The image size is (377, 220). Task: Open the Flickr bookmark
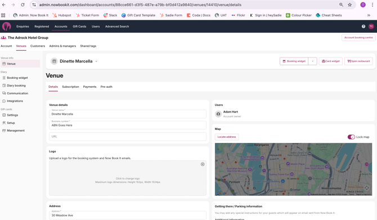238,15
